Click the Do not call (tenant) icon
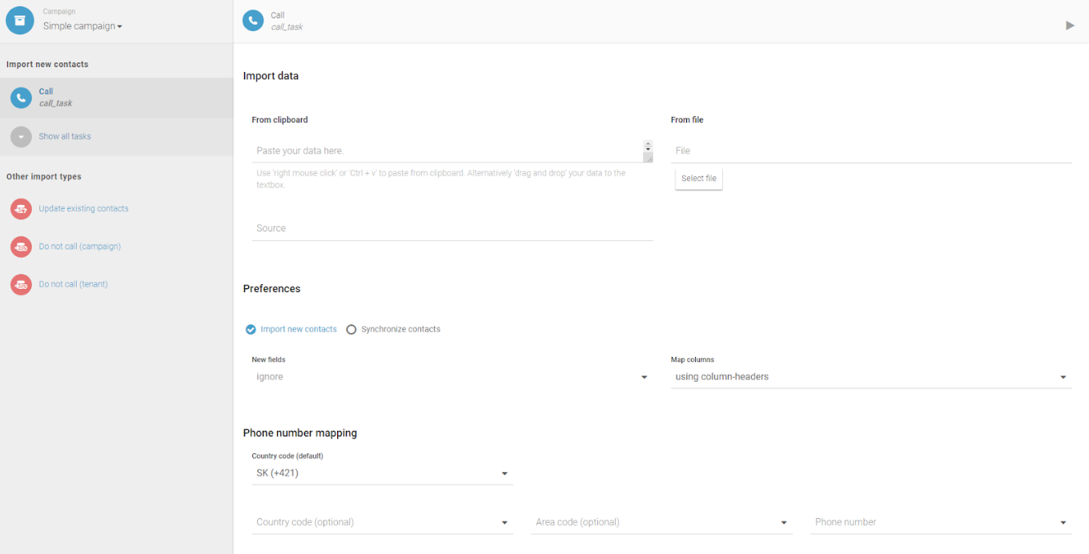This screenshot has height=554, width=1089. (21, 284)
